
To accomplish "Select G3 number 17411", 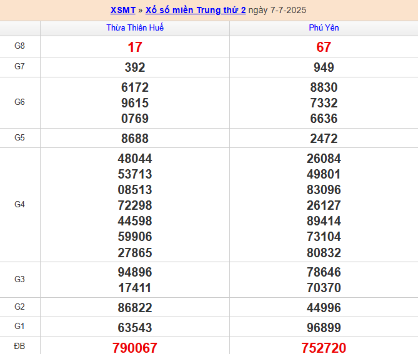I will coord(135,288).
